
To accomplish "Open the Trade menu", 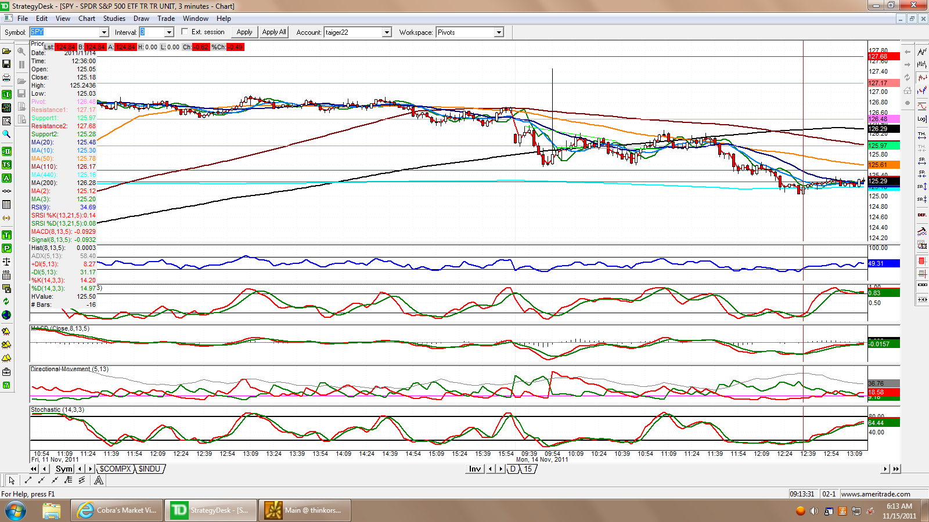I will tap(166, 19).
